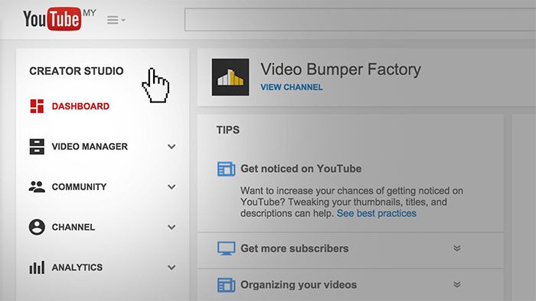Open the View Channel link

point(292,87)
